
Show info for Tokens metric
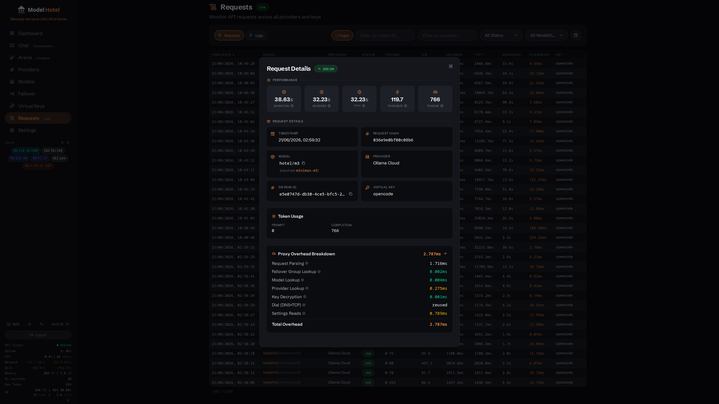coord(442,106)
